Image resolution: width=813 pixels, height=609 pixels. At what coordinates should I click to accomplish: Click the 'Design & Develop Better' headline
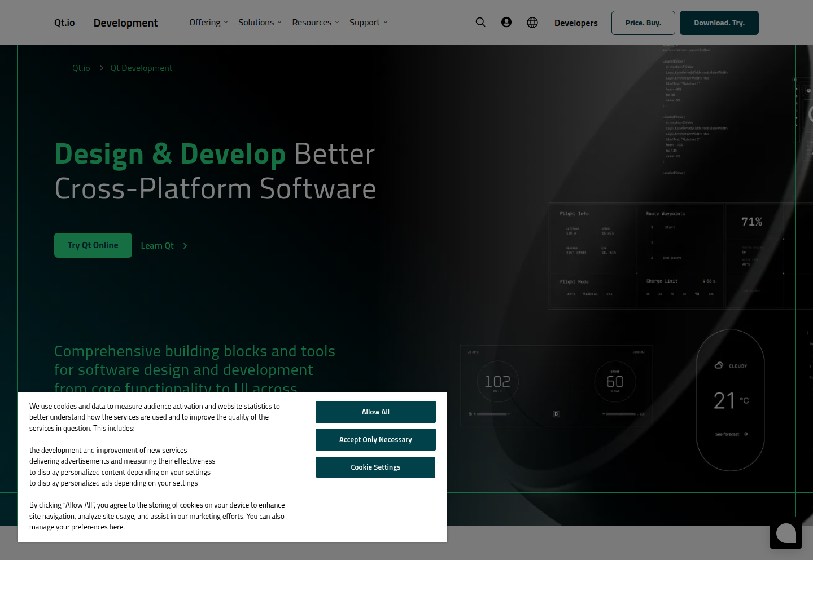coord(215,154)
